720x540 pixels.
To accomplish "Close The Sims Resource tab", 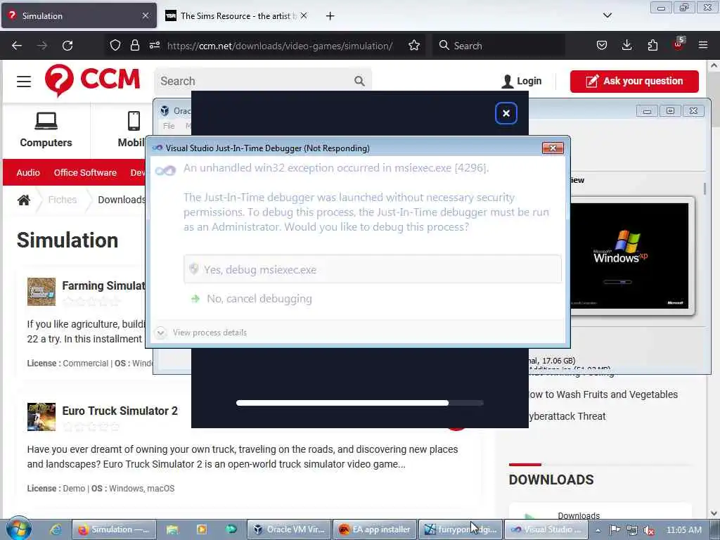I will [x=304, y=15].
